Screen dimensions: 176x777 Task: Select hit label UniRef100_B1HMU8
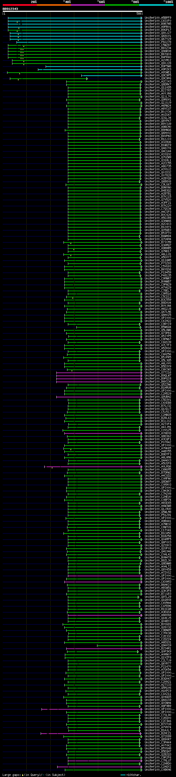coord(158,388)
